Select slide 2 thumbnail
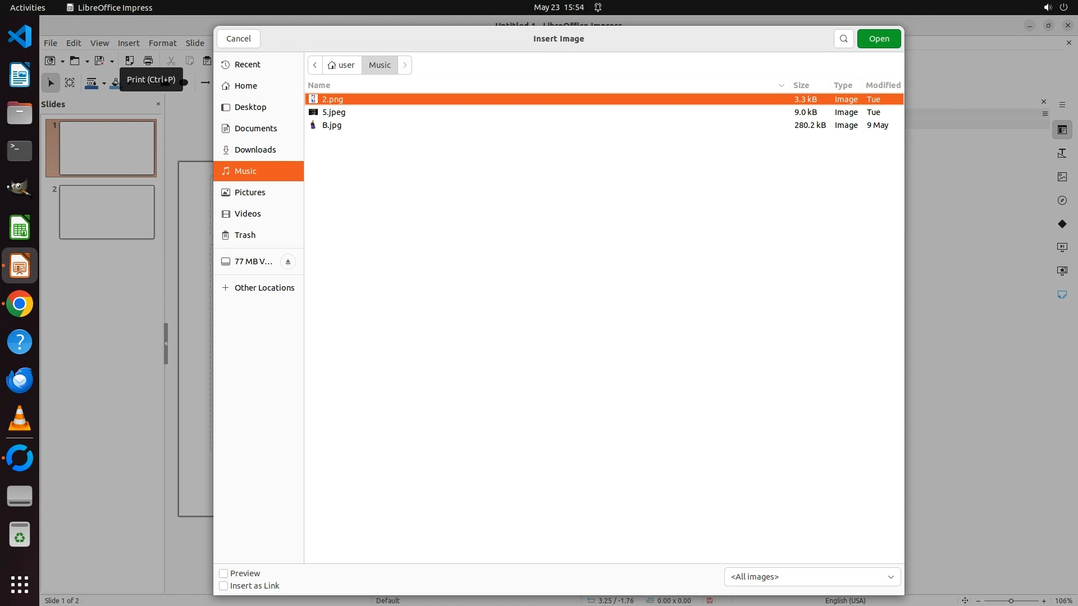1078x606 pixels. point(107,212)
